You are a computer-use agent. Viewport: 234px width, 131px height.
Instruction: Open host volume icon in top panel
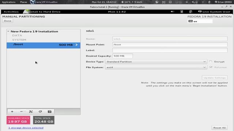click(x=193, y=2)
